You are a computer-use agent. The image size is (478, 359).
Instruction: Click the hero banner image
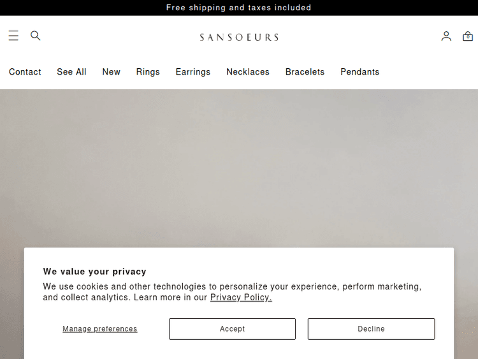pos(239,166)
